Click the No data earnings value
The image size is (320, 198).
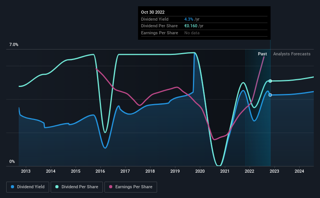click(x=192, y=33)
